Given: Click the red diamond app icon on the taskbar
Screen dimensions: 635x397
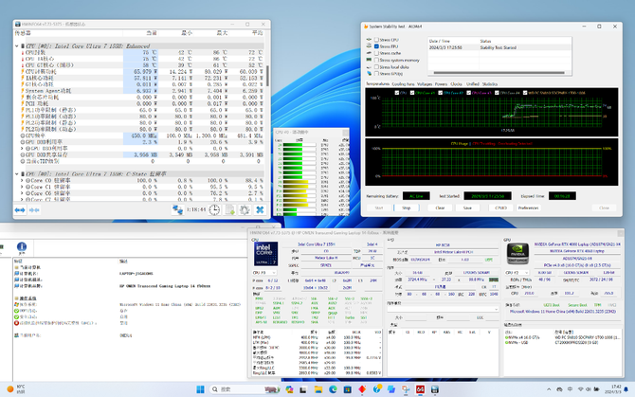Looking at the screenshot, I should [x=362, y=389].
